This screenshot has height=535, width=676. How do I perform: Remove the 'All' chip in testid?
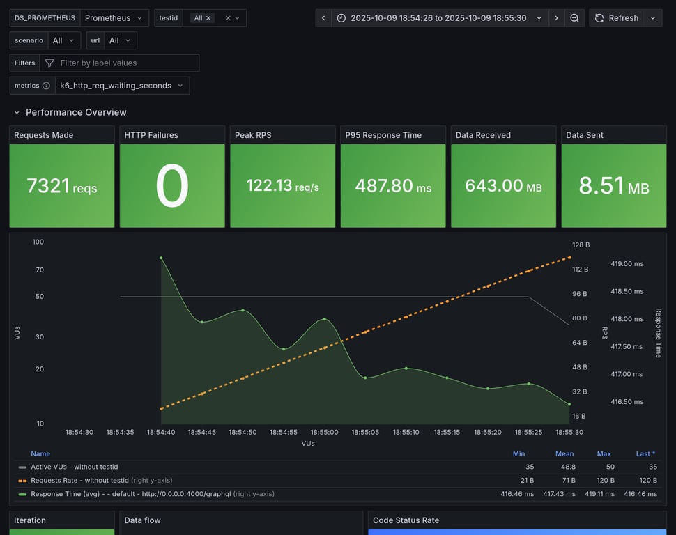click(208, 18)
